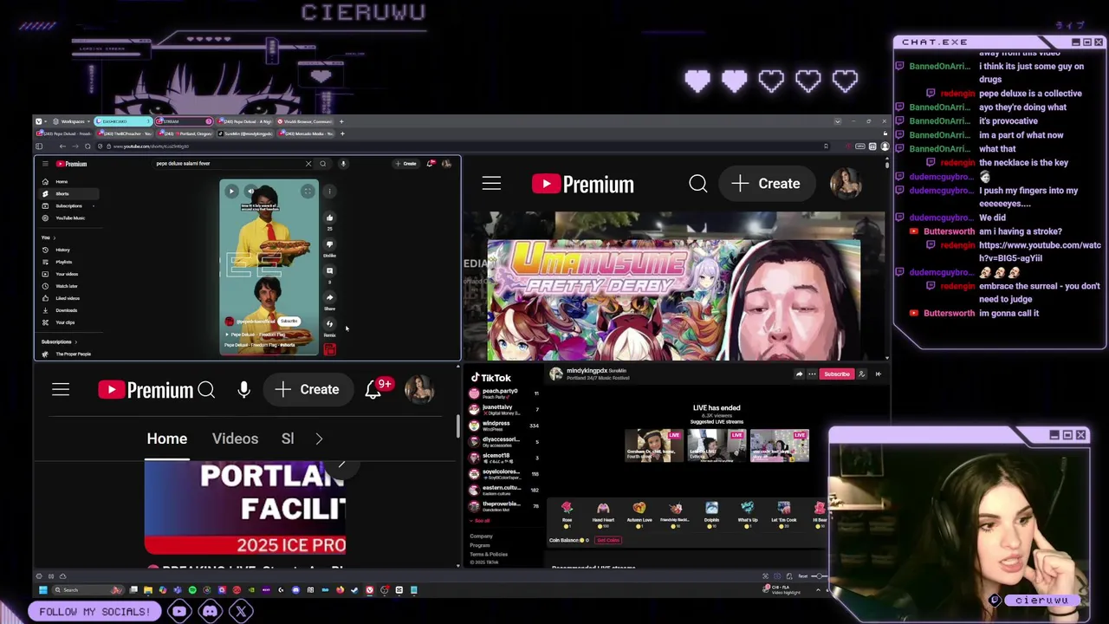The width and height of the screenshot is (1109, 624).
Task: Open more options on the Shorts player
Action: click(x=329, y=192)
